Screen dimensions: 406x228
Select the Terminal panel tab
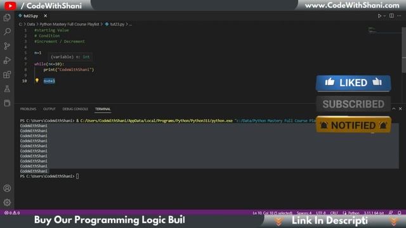(x=103, y=109)
